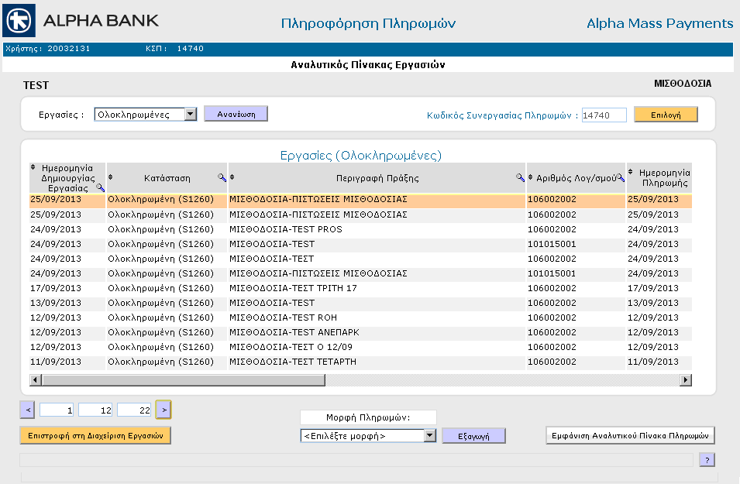Click the Εξαγωγή export button
The image size is (740, 484).
473,436
